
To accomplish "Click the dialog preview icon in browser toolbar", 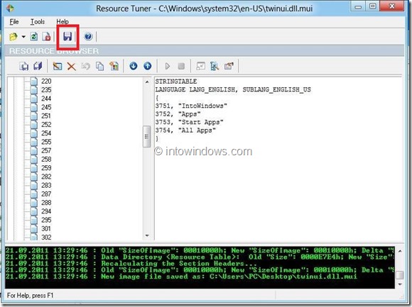I will [x=201, y=66].
